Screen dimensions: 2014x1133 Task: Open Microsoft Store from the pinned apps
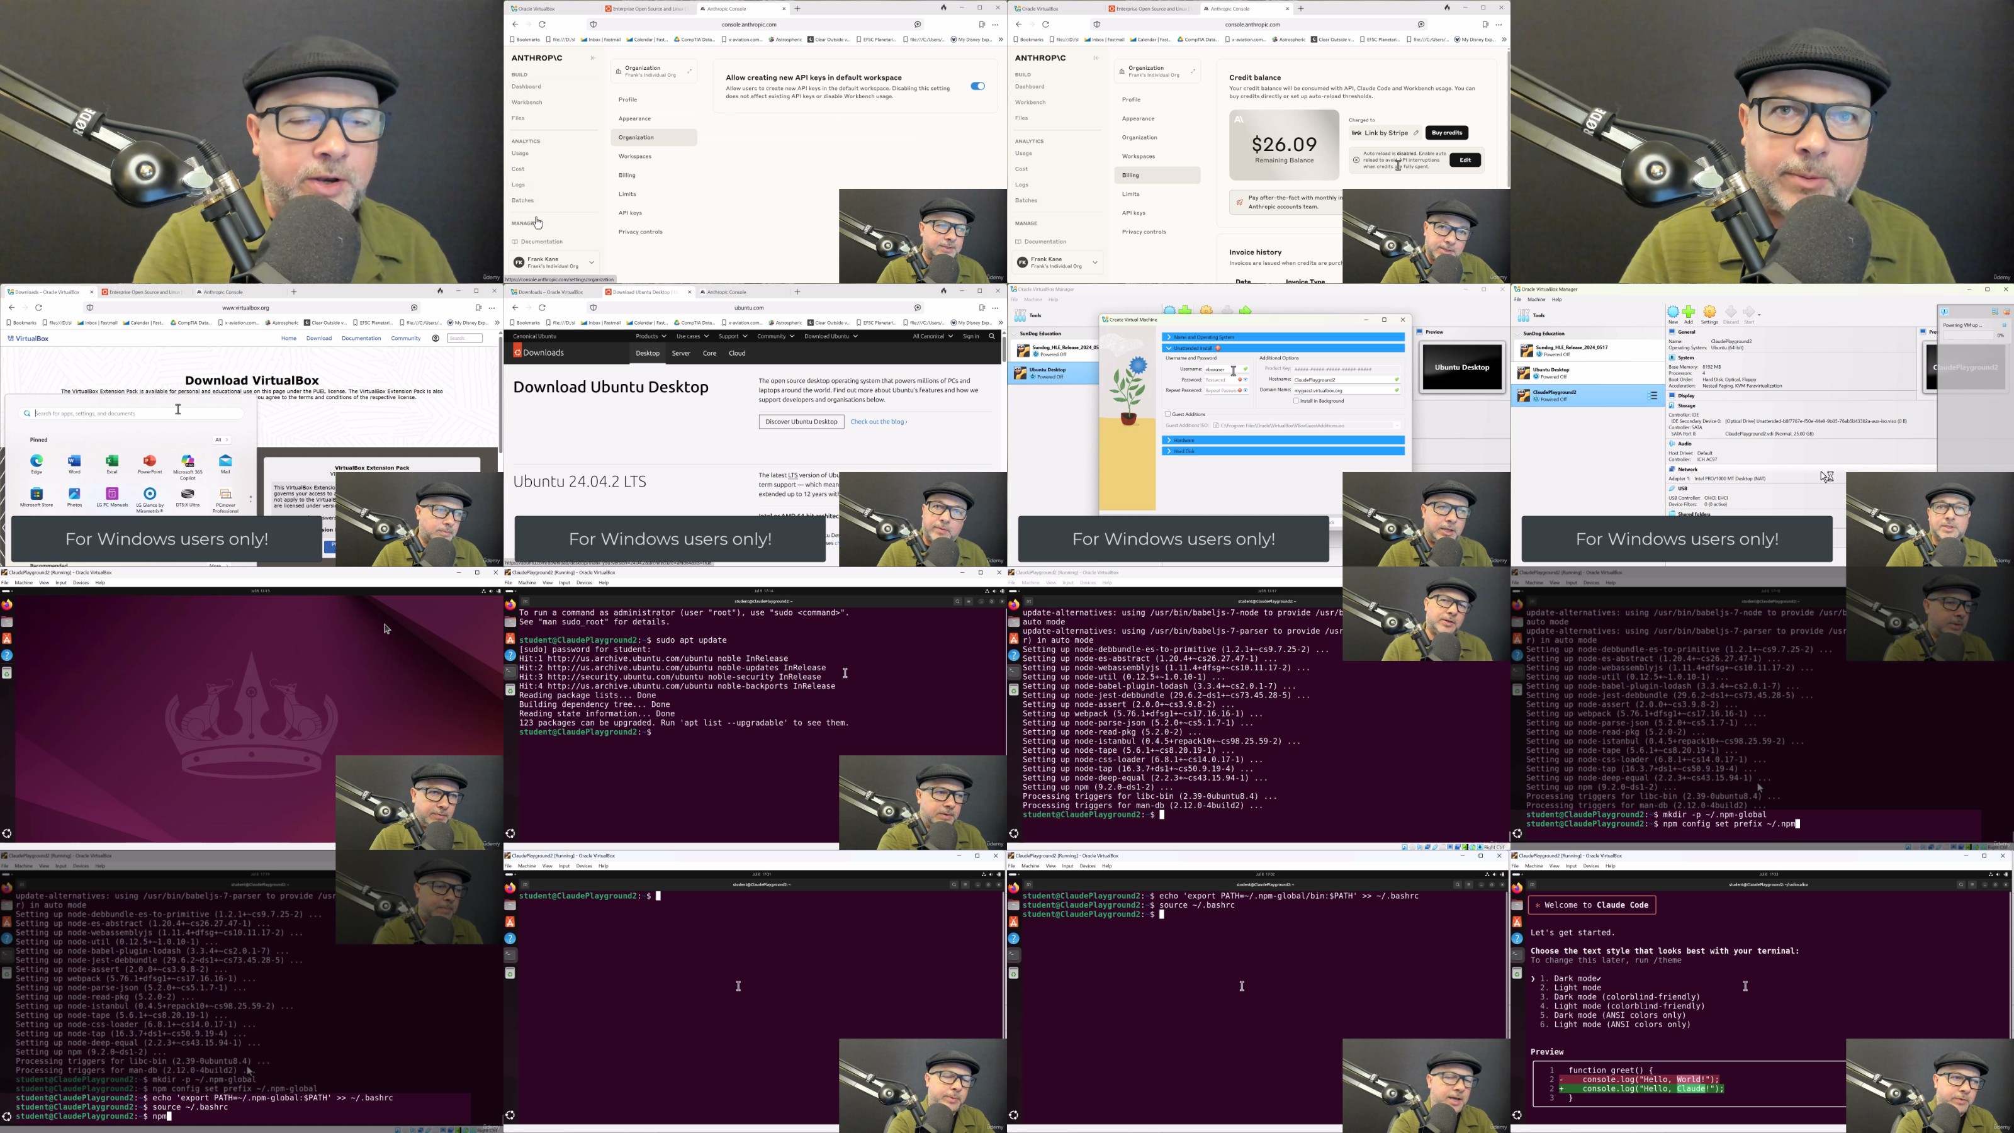tap(37, 494)
